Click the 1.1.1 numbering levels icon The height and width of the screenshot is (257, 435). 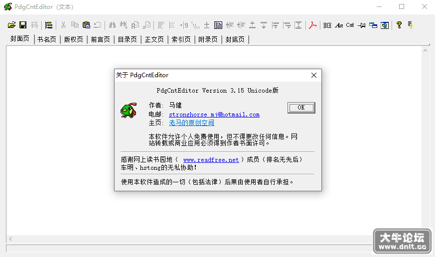[195, 25]
